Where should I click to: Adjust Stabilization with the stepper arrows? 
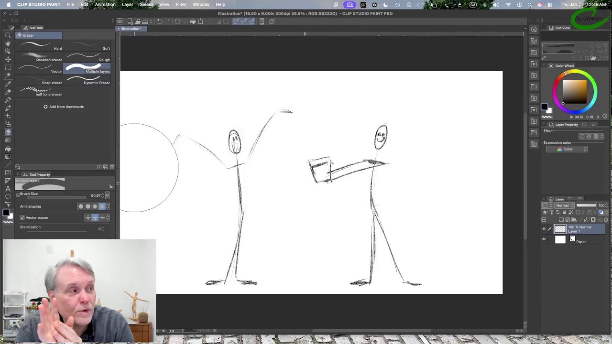click(x=103, y=229)
